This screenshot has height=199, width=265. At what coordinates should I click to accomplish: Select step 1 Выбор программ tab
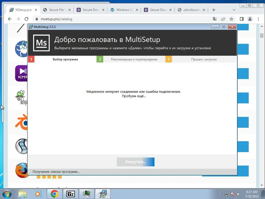[62, 59]
